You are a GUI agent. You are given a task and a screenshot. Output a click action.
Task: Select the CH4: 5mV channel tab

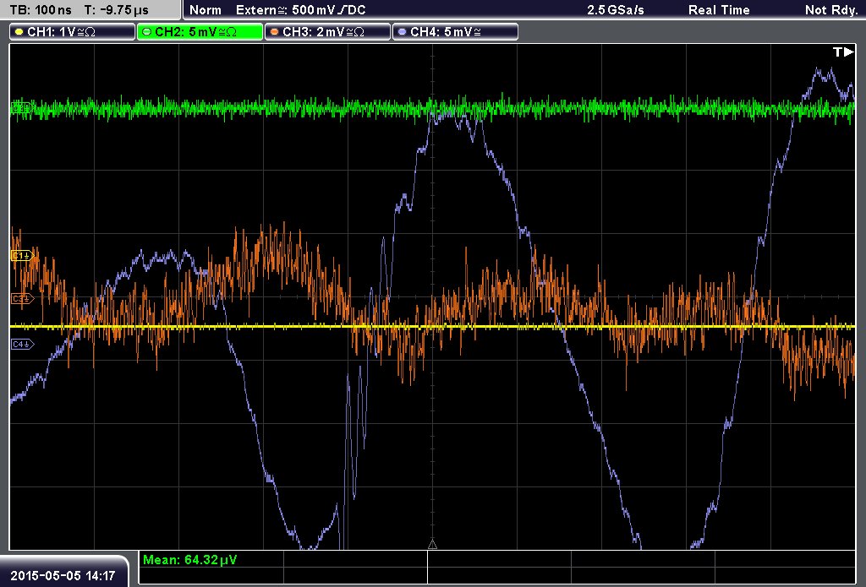coord(455,32)
